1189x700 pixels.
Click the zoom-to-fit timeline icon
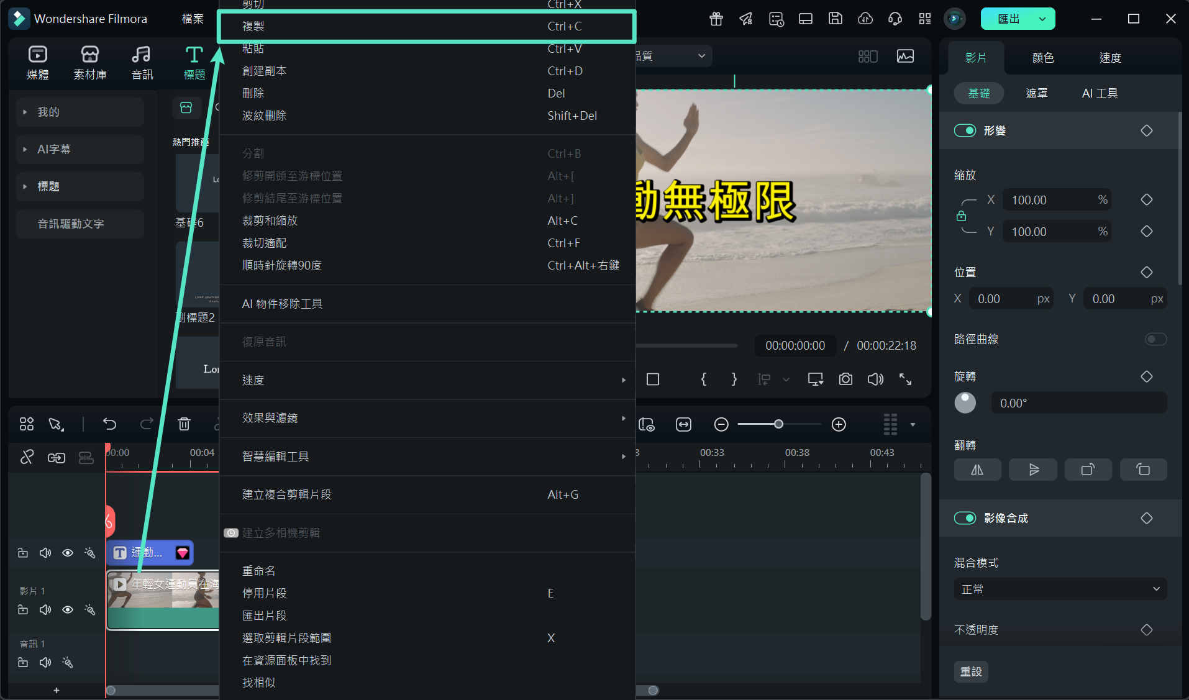coord(683,424)
